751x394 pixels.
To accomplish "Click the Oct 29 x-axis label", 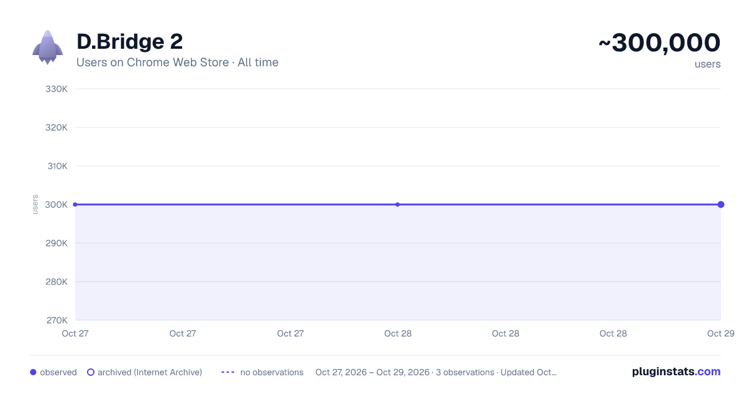I will [x=721, y=333].
